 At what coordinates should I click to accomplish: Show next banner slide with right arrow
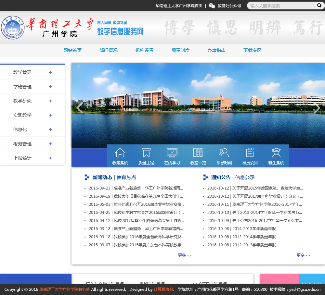click(317, 108)
